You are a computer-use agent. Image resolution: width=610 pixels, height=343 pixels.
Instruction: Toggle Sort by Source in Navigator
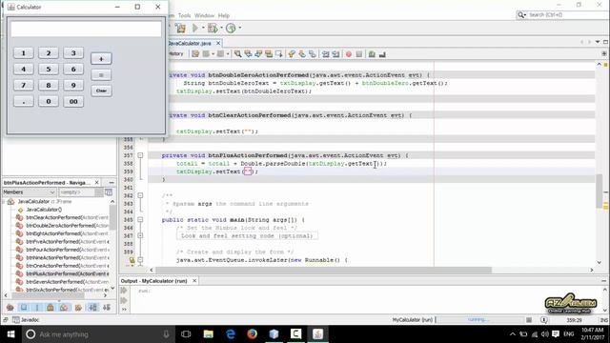point(107,308)
